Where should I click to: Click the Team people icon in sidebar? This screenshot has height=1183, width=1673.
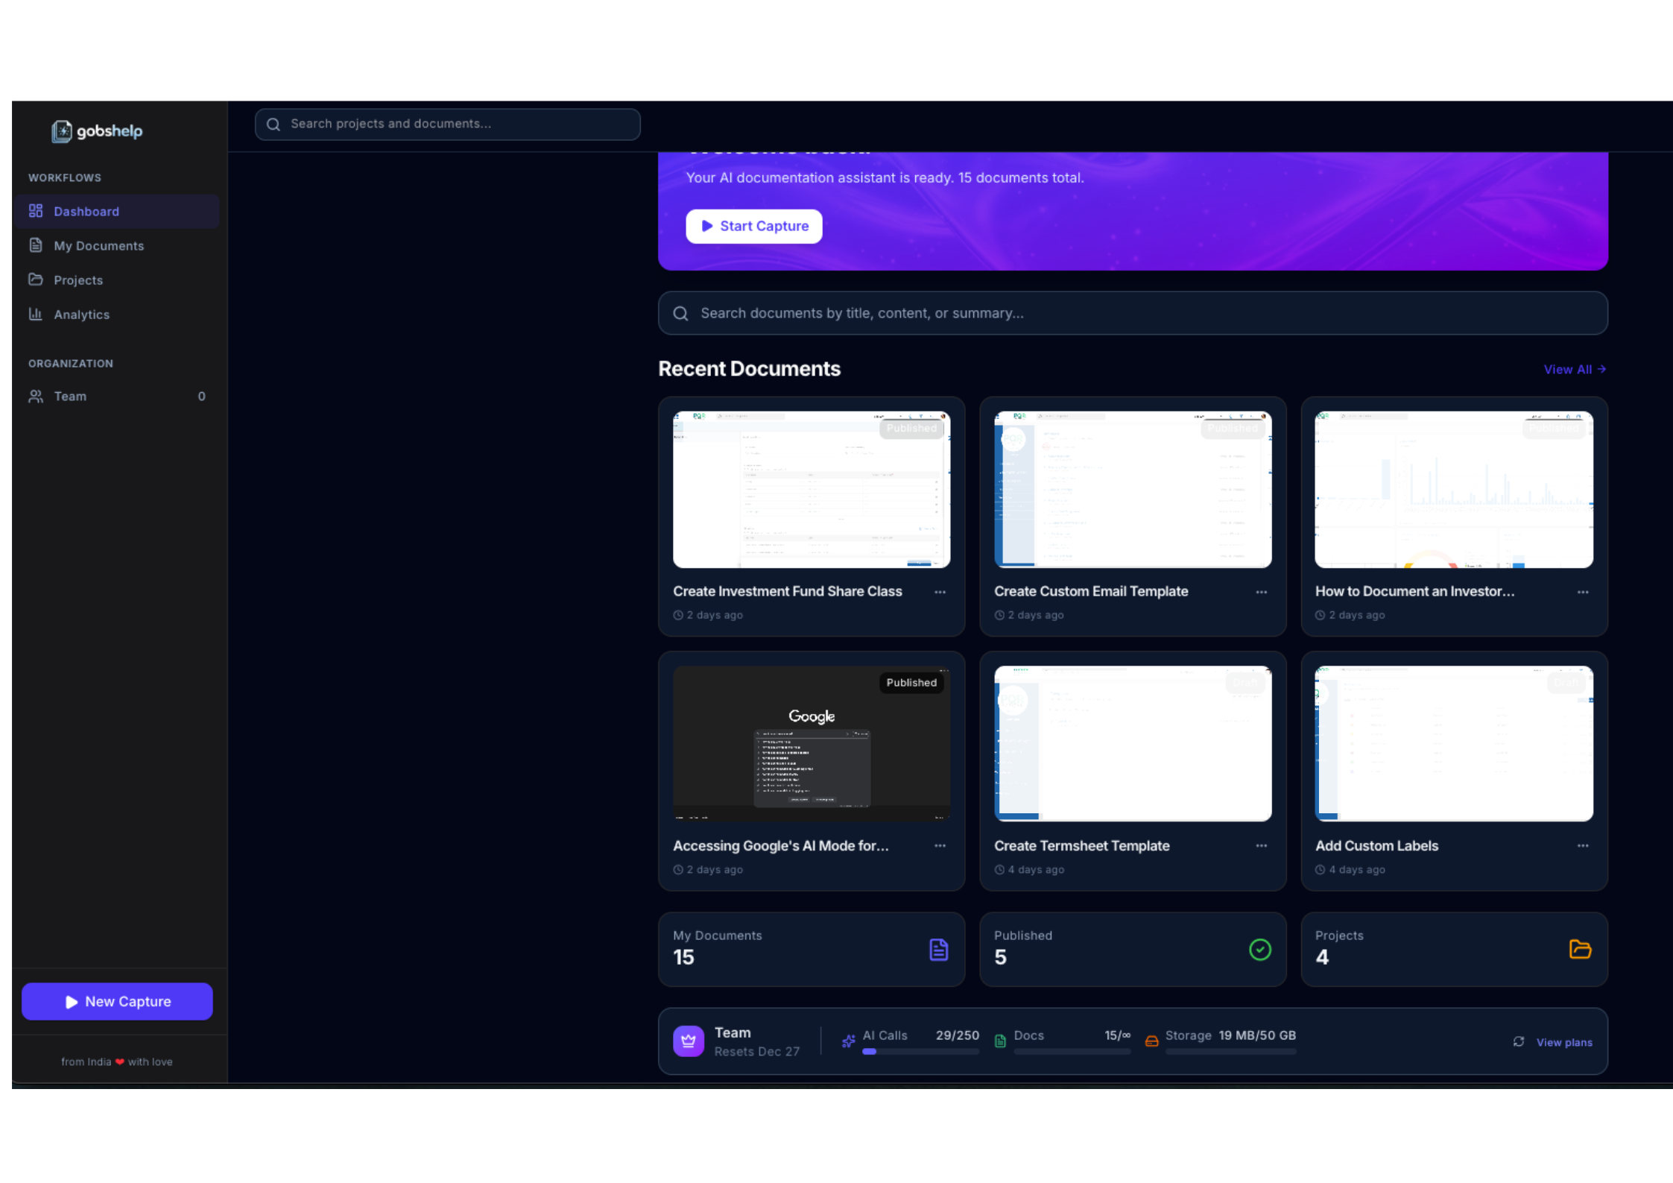click(x=36, y=396)
